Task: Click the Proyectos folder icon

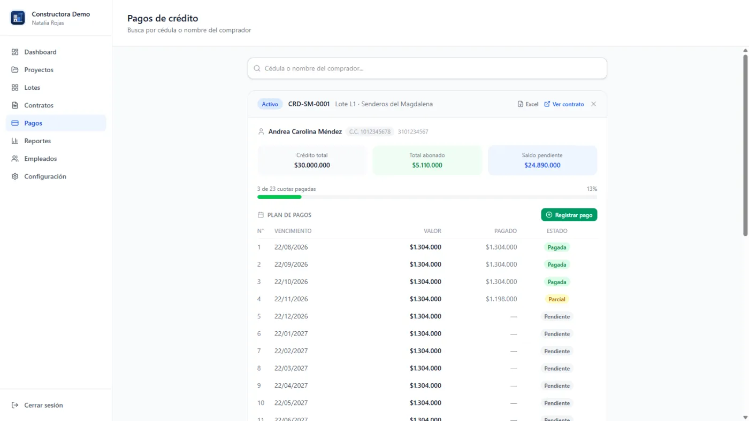Action: [15, 70]
